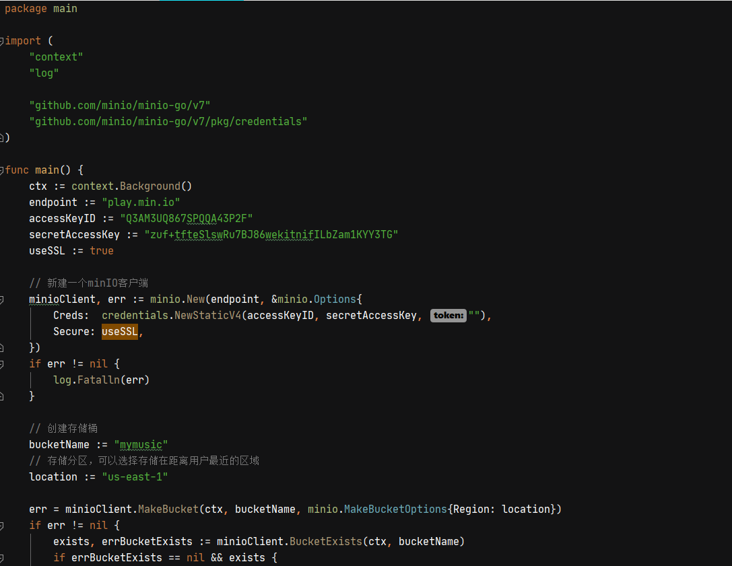Fold the first if err != nil block

tap(1, 364)
